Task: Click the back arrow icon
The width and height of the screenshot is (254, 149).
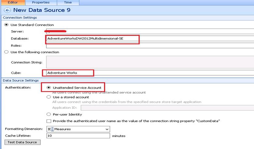Action: click(x=7, y=10)
